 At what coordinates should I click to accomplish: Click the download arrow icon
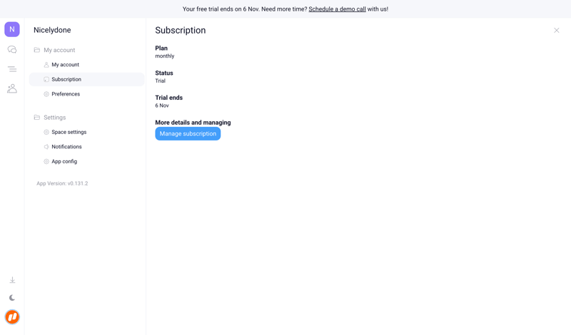click(x=12, y=280)
